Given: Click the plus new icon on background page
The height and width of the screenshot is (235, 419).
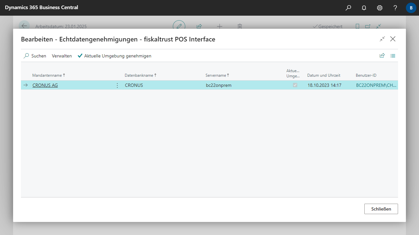Looking at the screenshot, I should pos(220,26).
